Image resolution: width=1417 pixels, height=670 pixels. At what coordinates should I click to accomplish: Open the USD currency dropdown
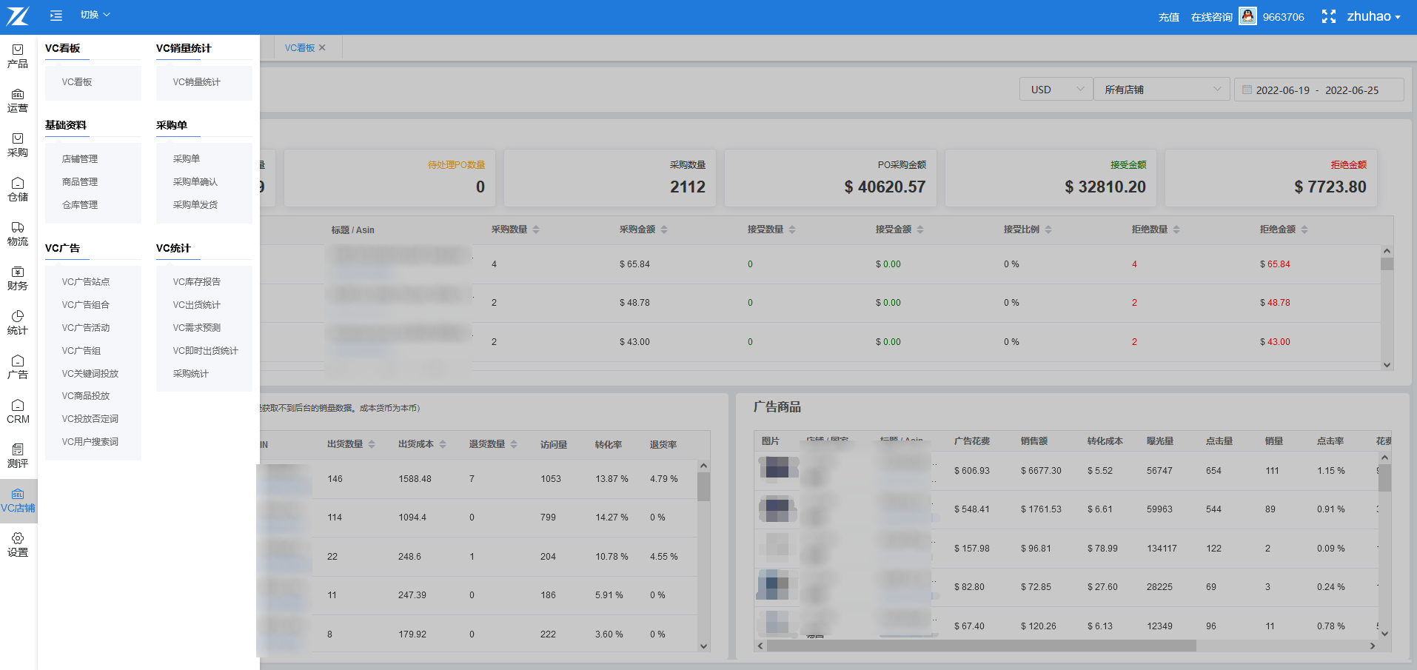(x=1056, y=90)
